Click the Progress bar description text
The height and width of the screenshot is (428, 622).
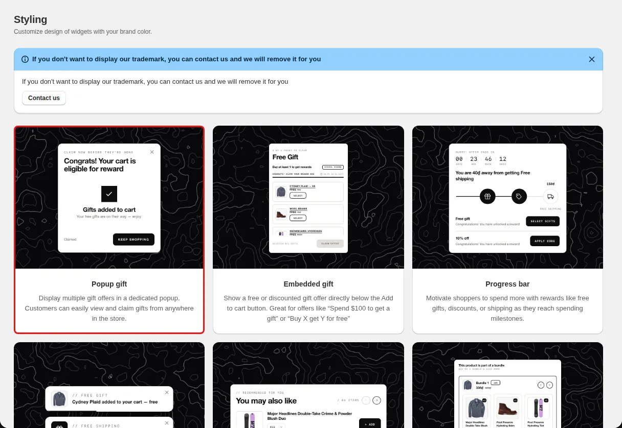pyautogui.click(x=507, y=308)
